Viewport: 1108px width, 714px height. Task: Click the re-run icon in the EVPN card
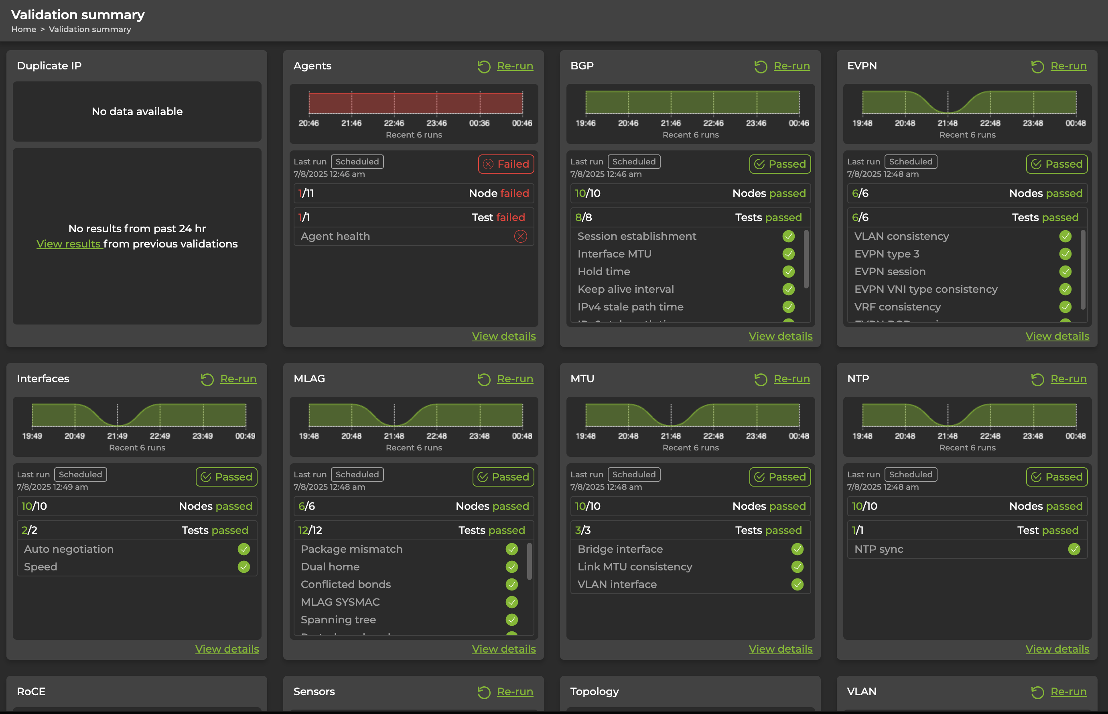pos(1037,66)
